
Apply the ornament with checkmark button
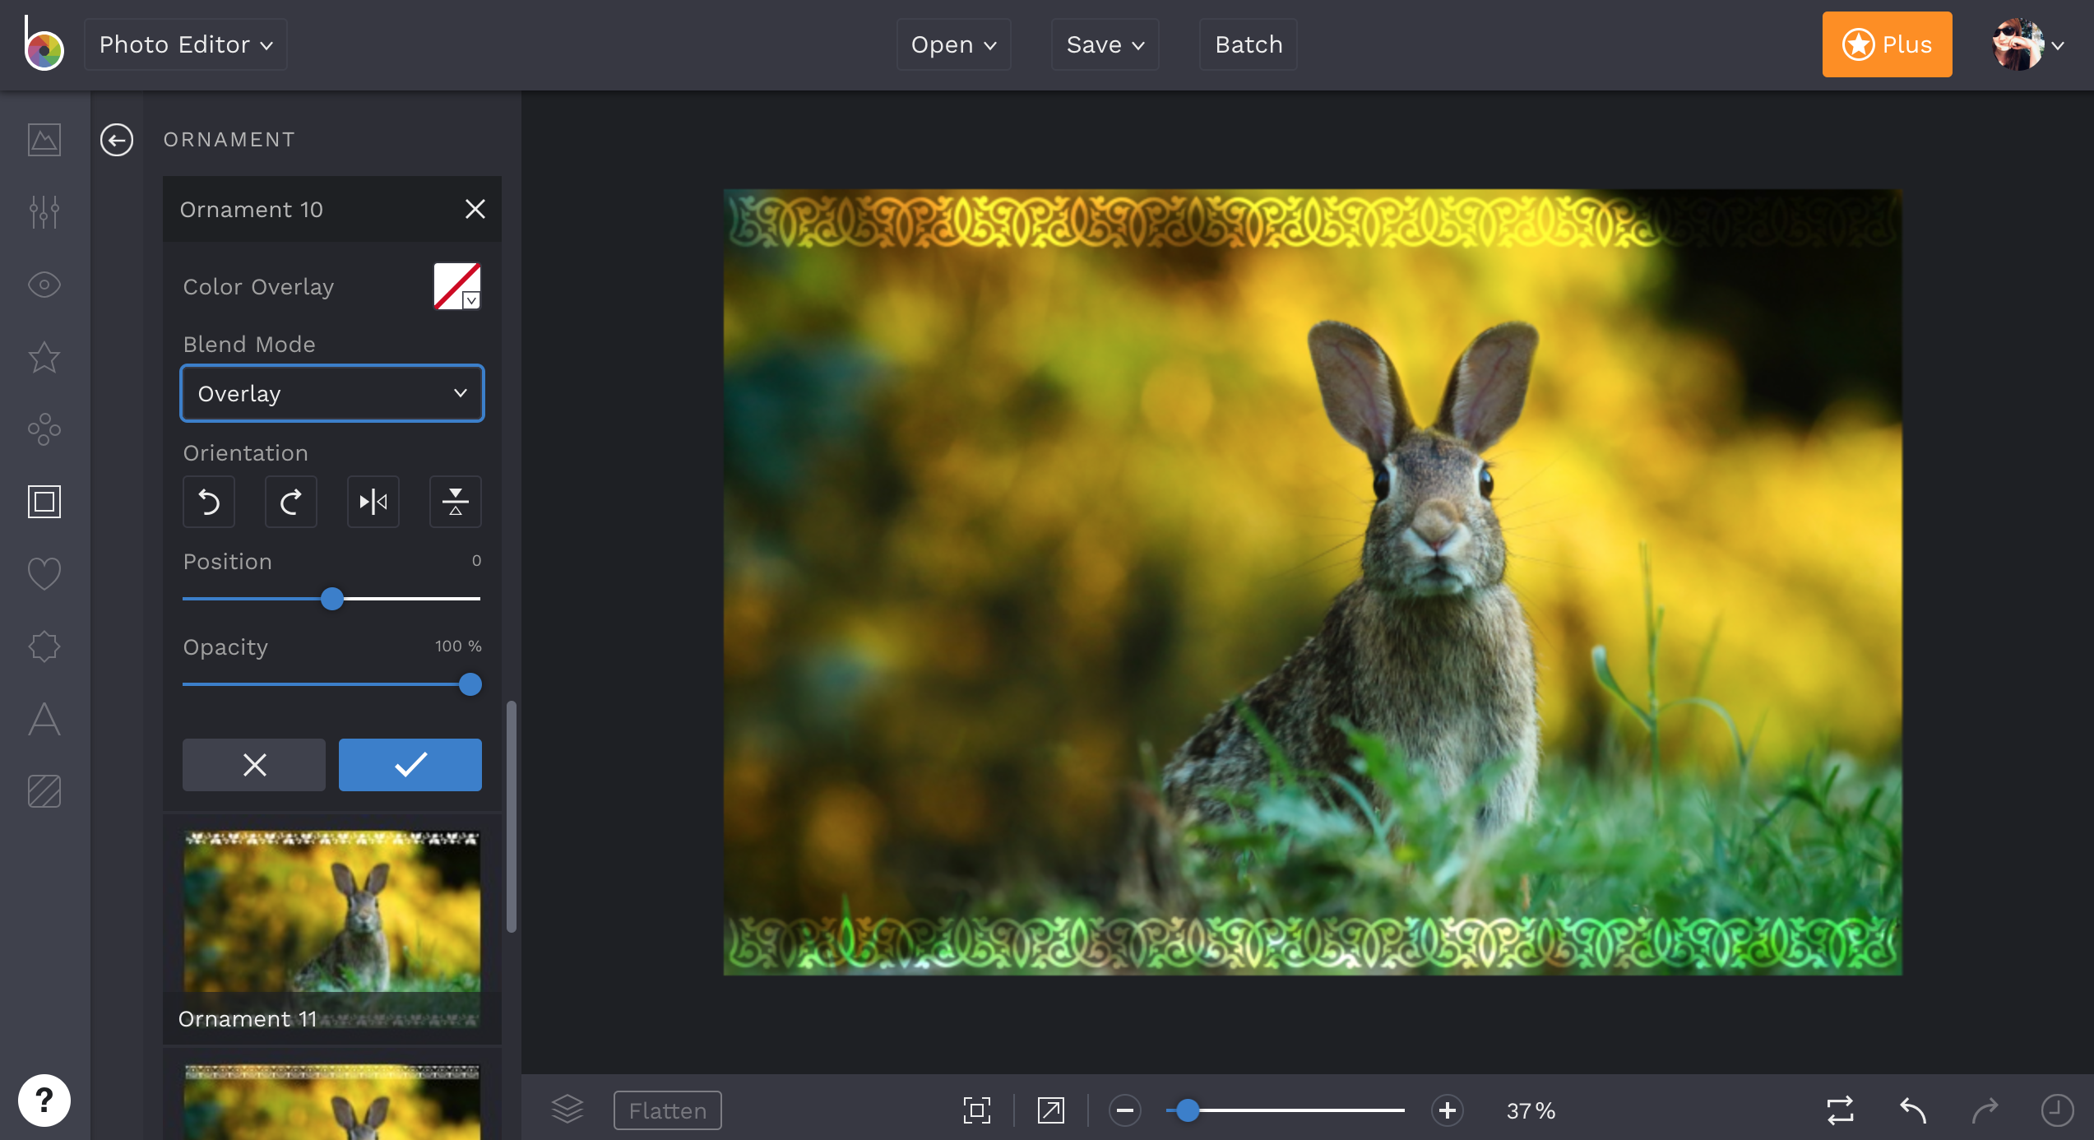tap(410, 765)
